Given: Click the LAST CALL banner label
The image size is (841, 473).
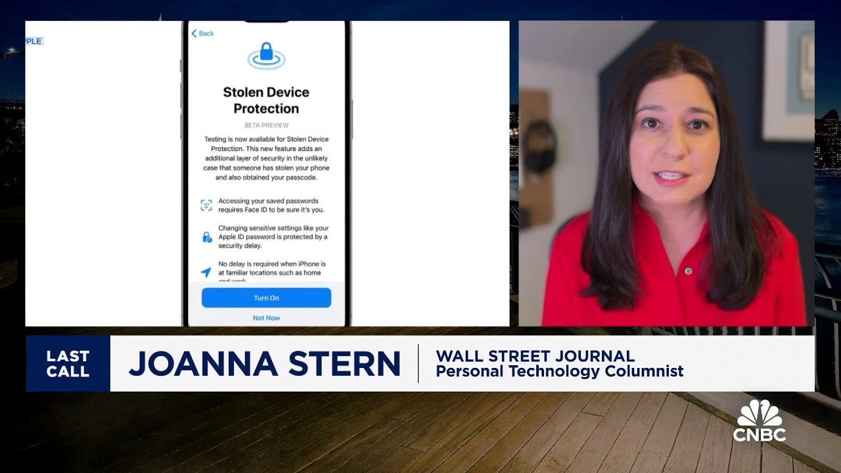Looking at the screenshot, I should (68, 364).
